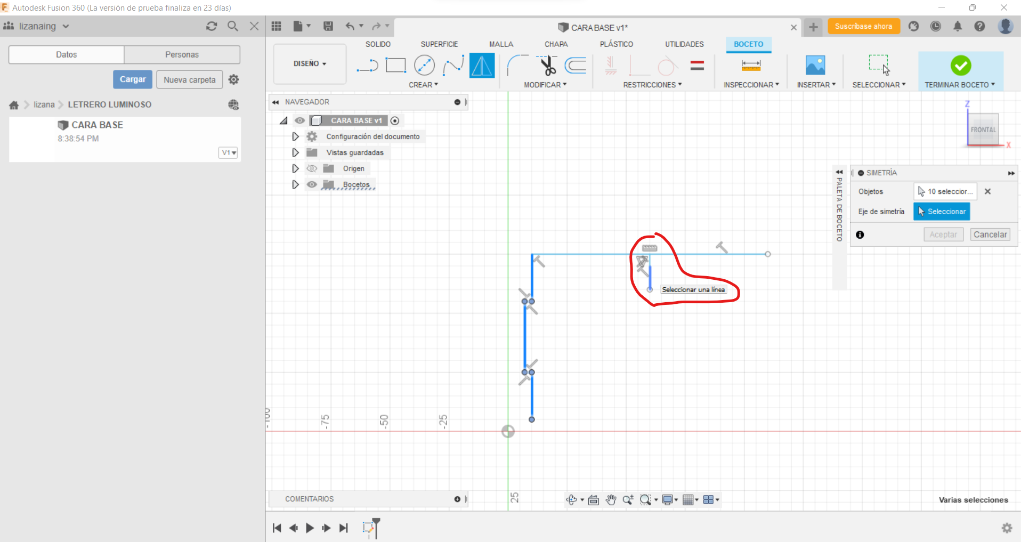
Task: Apply the Perpendicular constraint icon
Action: (639, 66)
